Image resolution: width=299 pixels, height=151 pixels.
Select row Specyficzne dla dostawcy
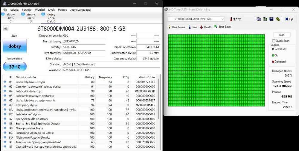pyautogui.click(x=80, y=119)
